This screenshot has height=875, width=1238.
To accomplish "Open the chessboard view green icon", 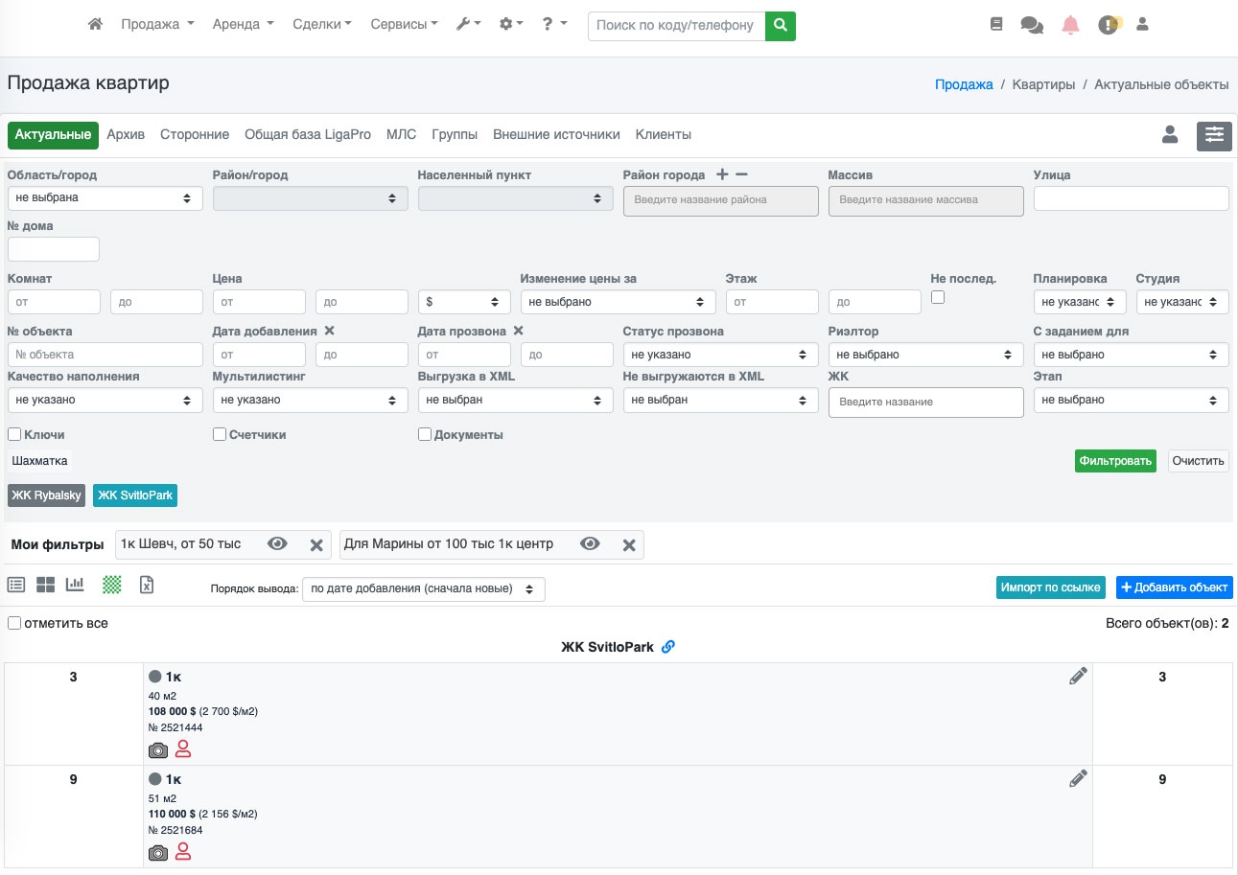I will point(112,585).
